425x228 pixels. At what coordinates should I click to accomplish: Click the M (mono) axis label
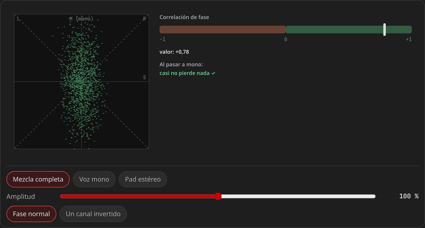click(x=81, y=18)
